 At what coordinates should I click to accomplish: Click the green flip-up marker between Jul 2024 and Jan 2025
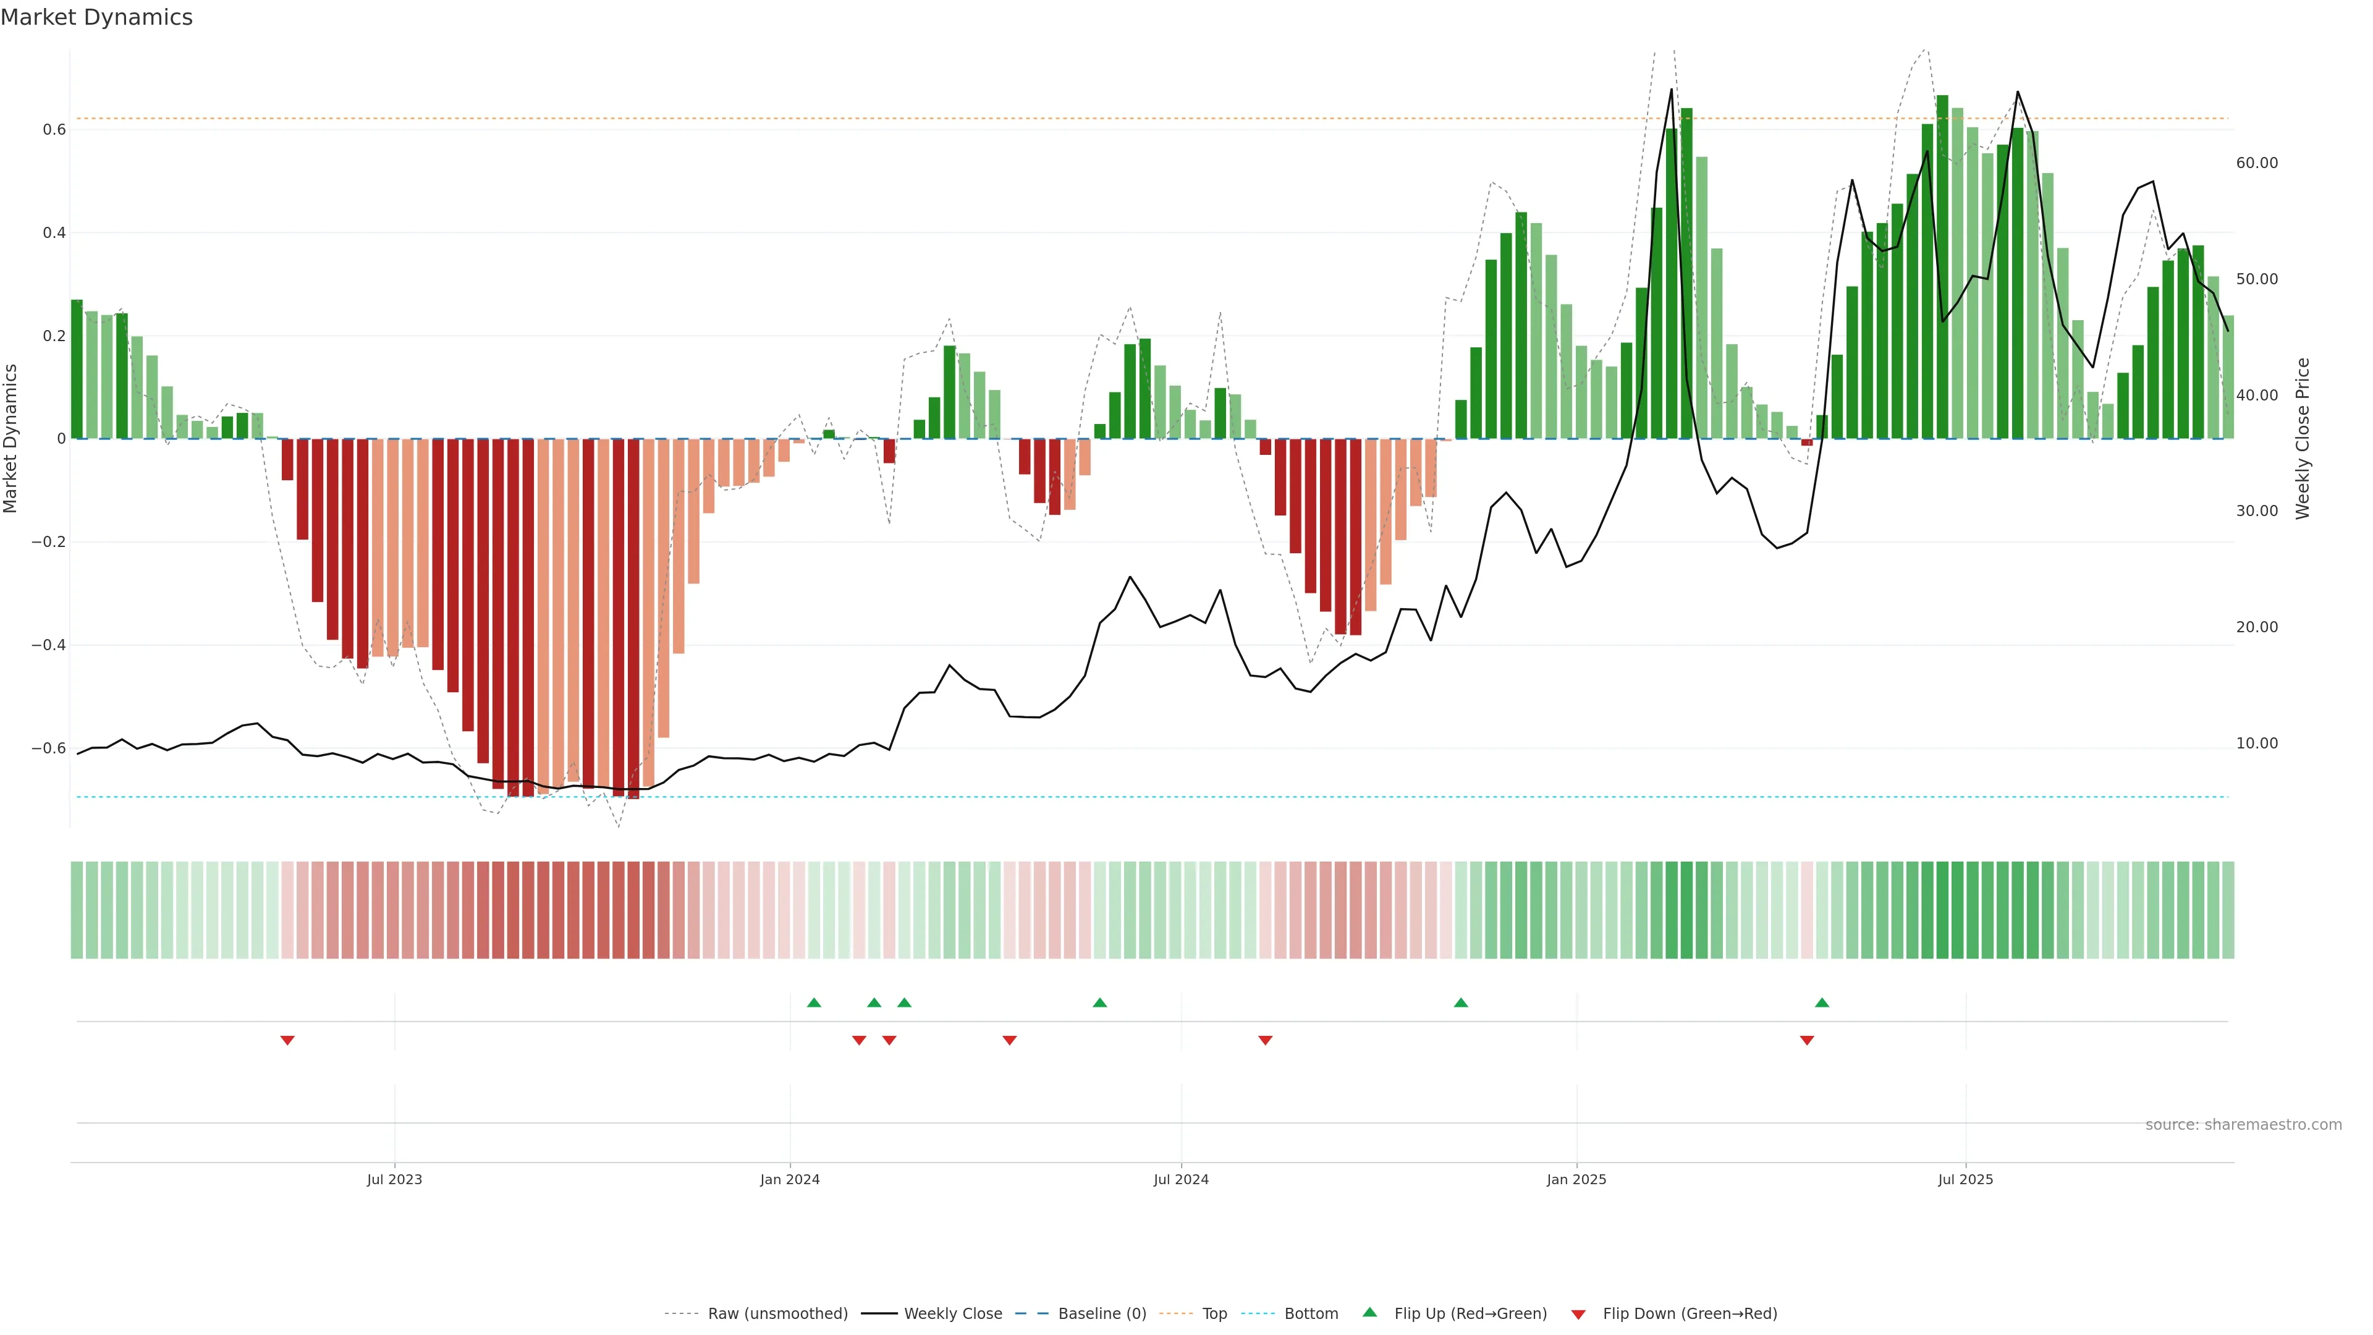pos(1460,1002)
